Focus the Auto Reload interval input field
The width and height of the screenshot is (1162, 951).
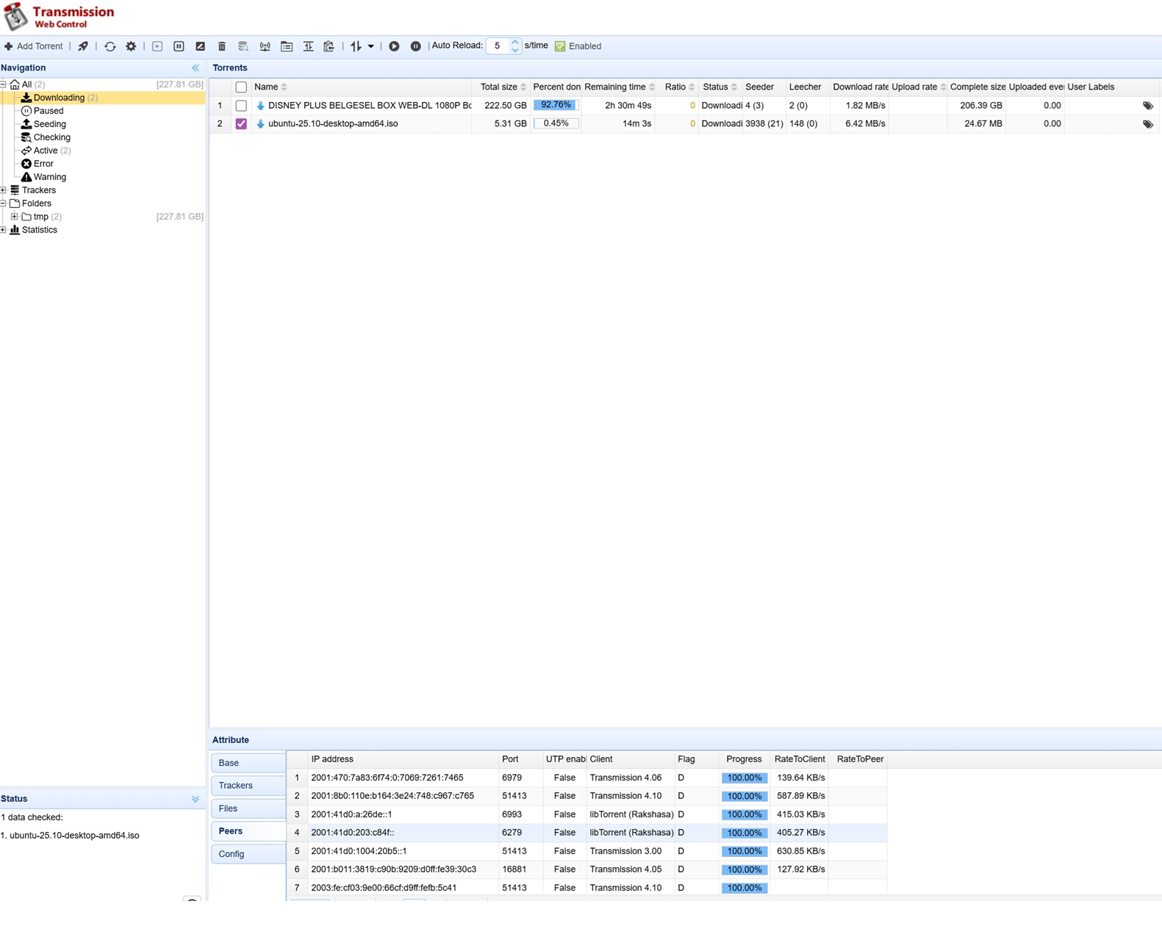click(498, 46)
